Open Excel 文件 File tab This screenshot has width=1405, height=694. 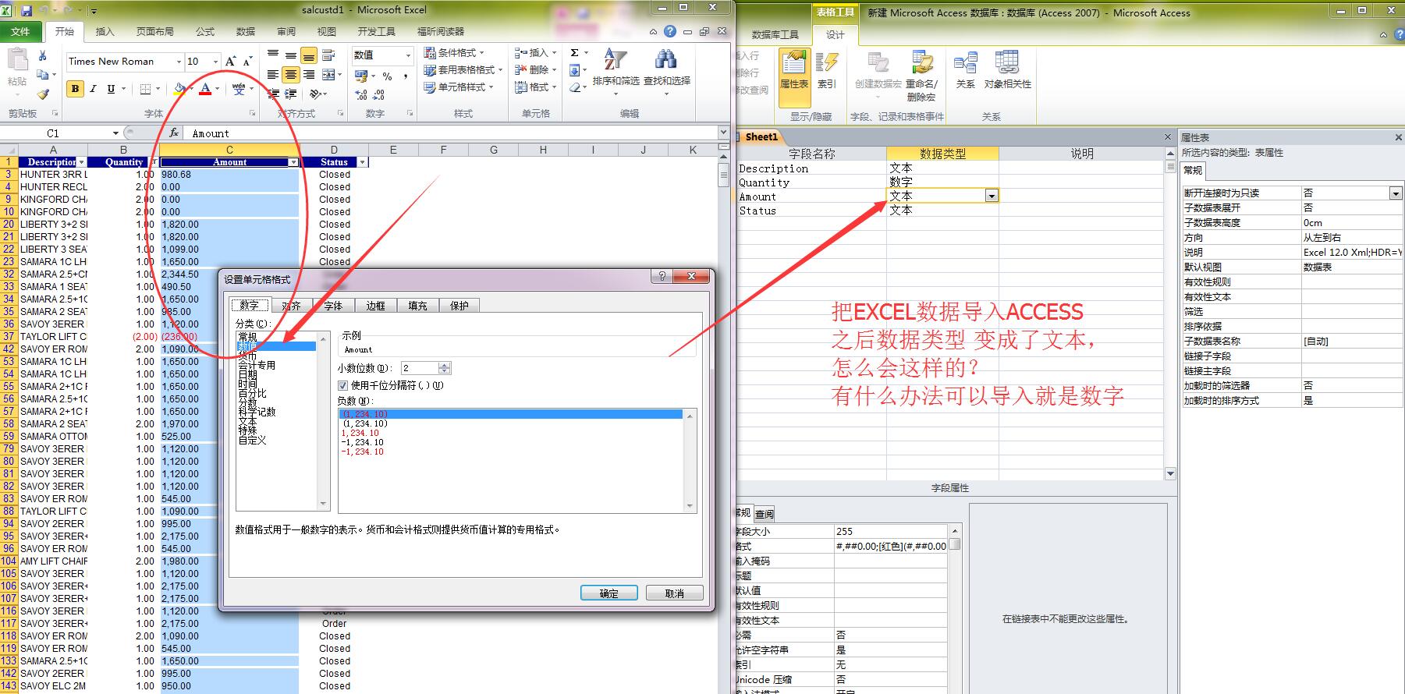click(21, 32)
